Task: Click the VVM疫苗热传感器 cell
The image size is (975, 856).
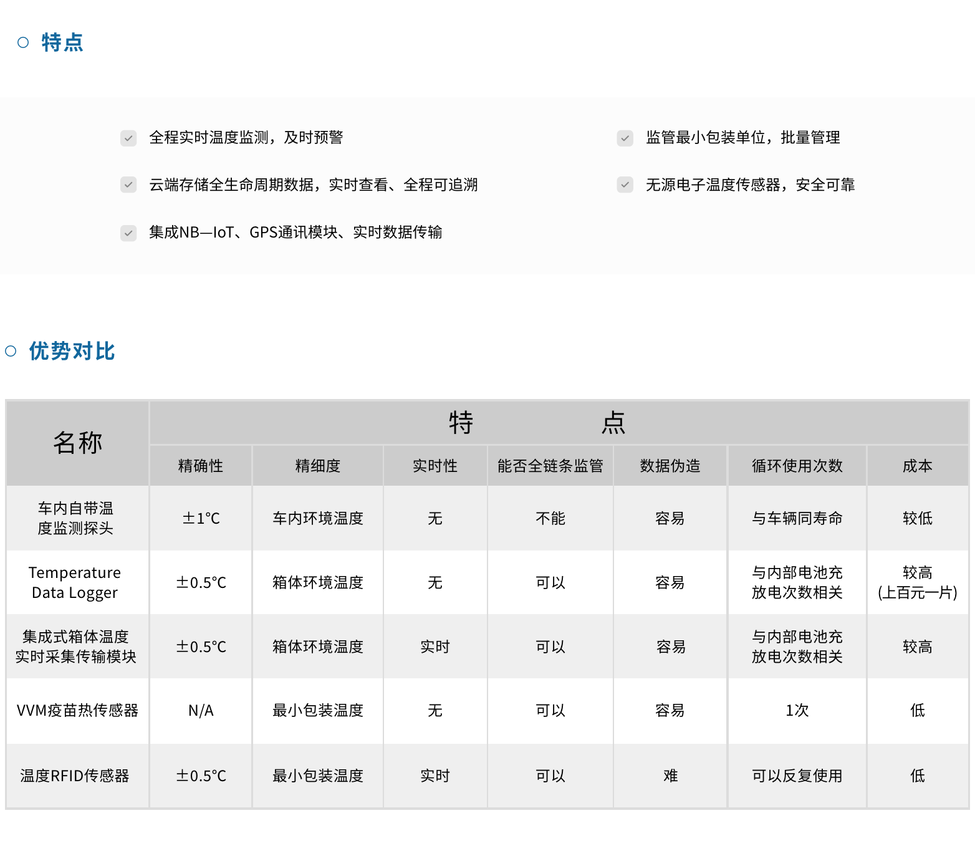Action: tap(79, 710)
